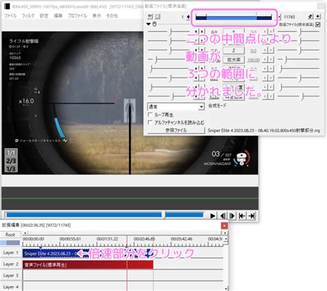
Task: Increase Z right value with right stepper arrow
Action: click(x=270, y=50)
